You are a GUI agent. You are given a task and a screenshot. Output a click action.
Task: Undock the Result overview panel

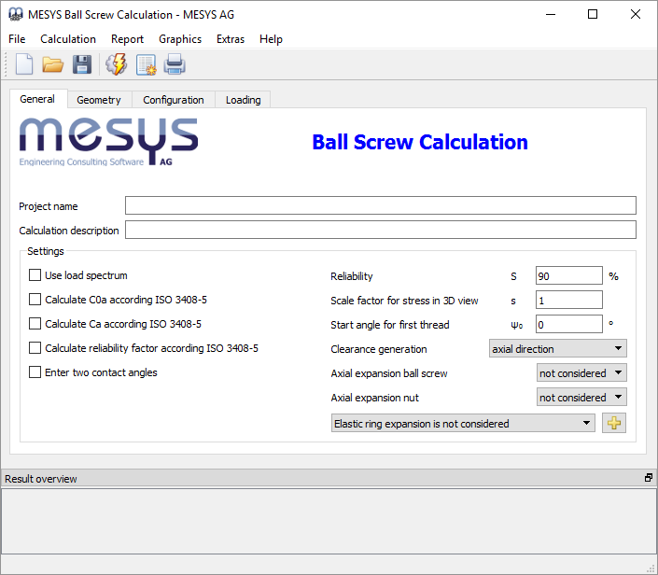(648, 478)
